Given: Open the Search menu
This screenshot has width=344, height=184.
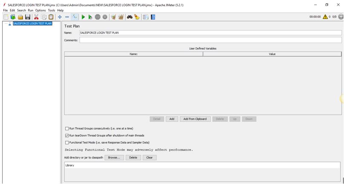Looking at the screenshot, I should (21, 10).
